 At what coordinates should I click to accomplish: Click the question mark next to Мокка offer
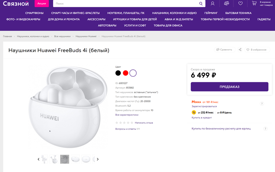[262, 104]
